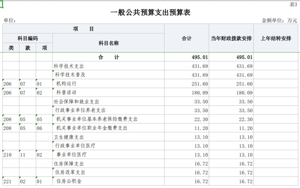Click 款 code 11 in the 事业单位医疗 row
This screenshot has width=300, height=188.
point(22,155)
